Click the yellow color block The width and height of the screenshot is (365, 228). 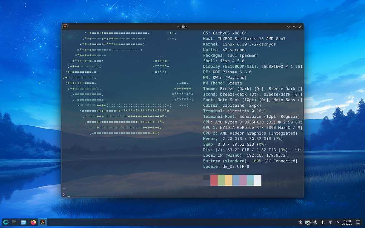point(229,180)
